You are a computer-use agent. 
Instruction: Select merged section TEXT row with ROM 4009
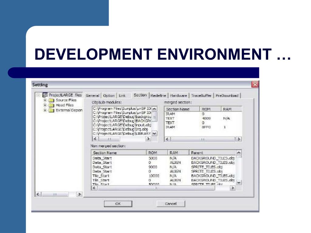pyautogui.click(x=203, y=118)
